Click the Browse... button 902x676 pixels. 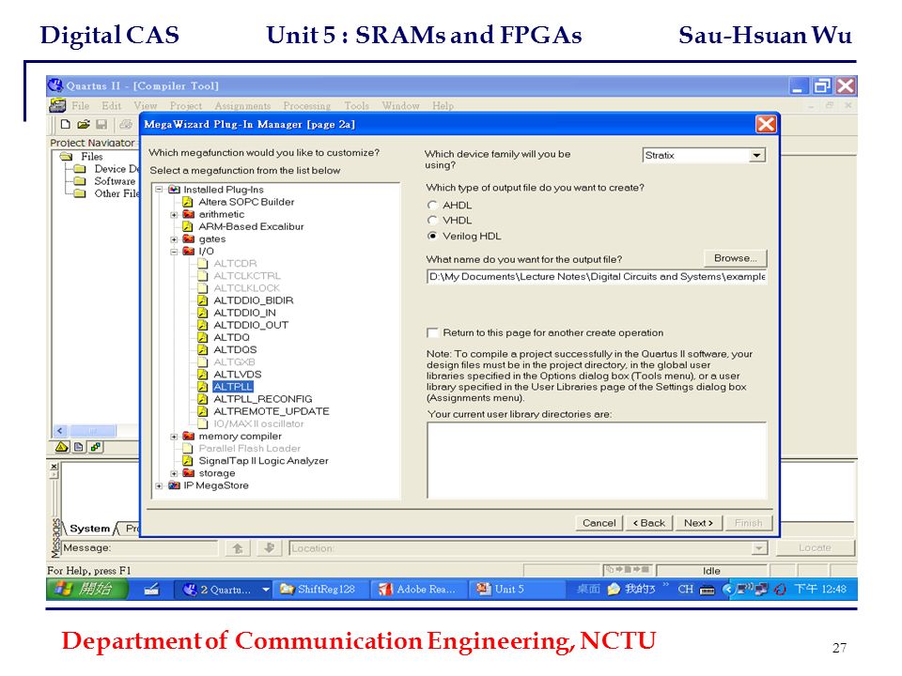click(x=735, y=258)
